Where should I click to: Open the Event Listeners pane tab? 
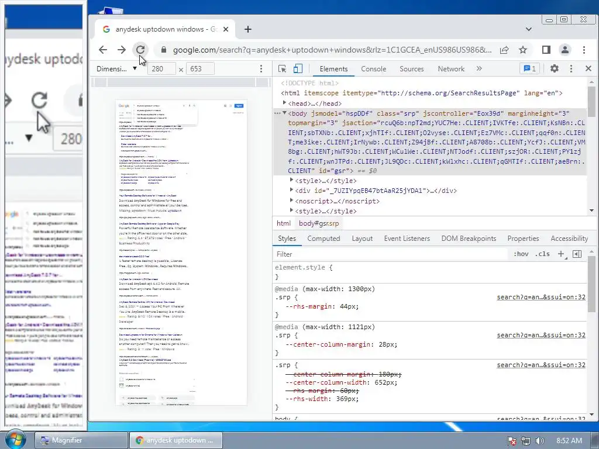pos(407,239)
